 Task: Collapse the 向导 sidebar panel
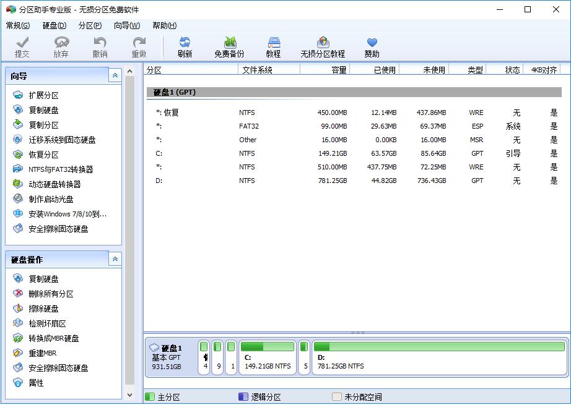click(x=115, y=75)
